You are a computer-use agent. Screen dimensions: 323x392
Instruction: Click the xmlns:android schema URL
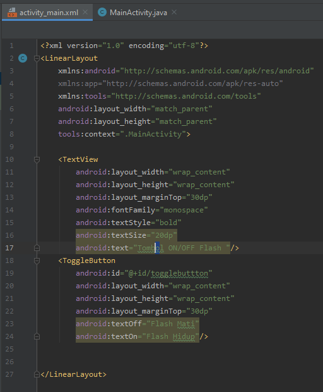(x=217, y=71)
